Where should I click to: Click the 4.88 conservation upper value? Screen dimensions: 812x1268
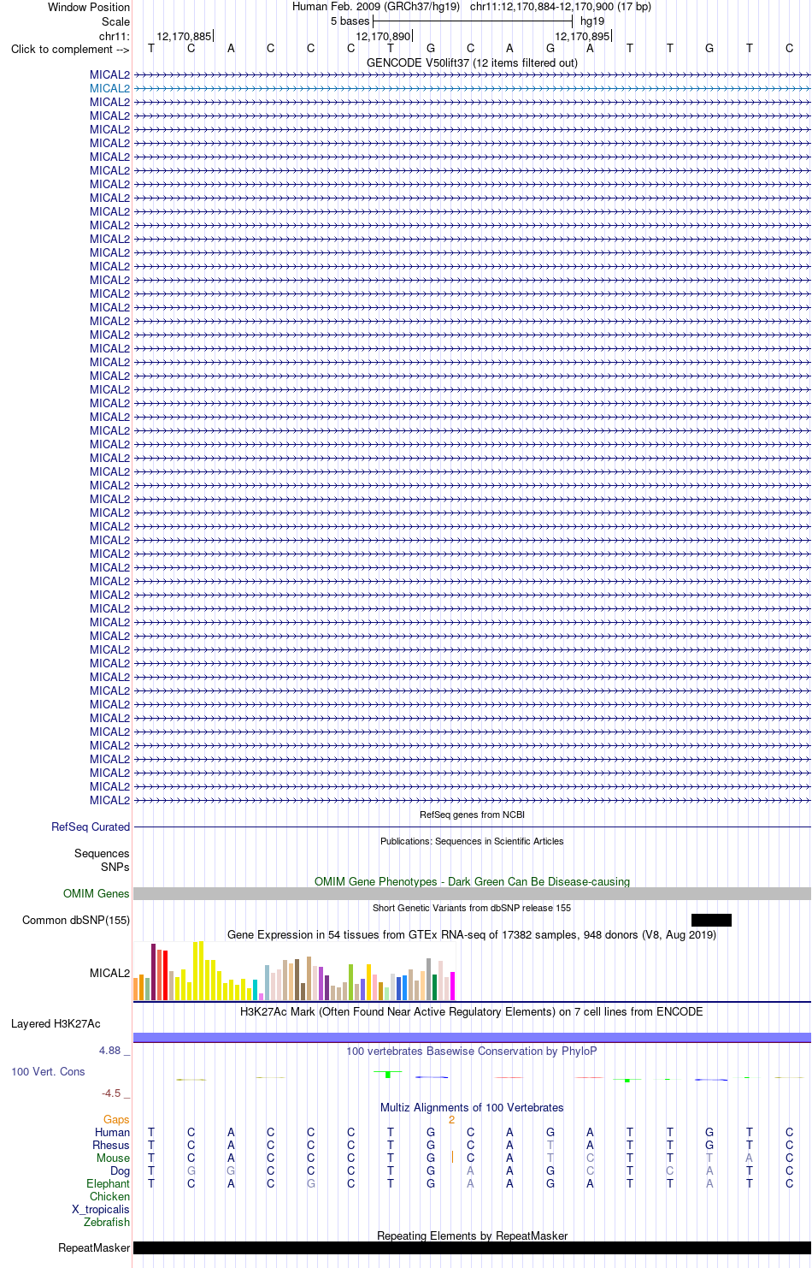(x=109, y=1050)
